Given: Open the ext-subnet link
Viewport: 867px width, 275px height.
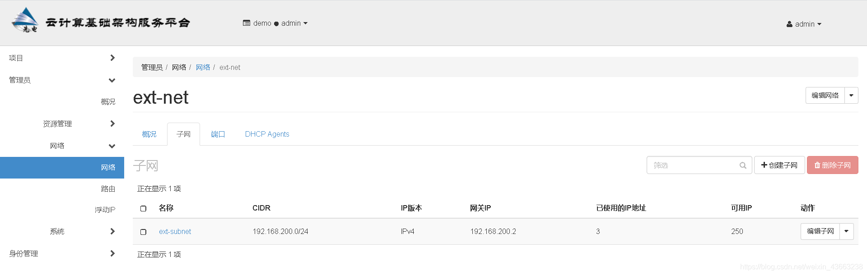Looking at the screenshot, I should [x=175, y=232].
